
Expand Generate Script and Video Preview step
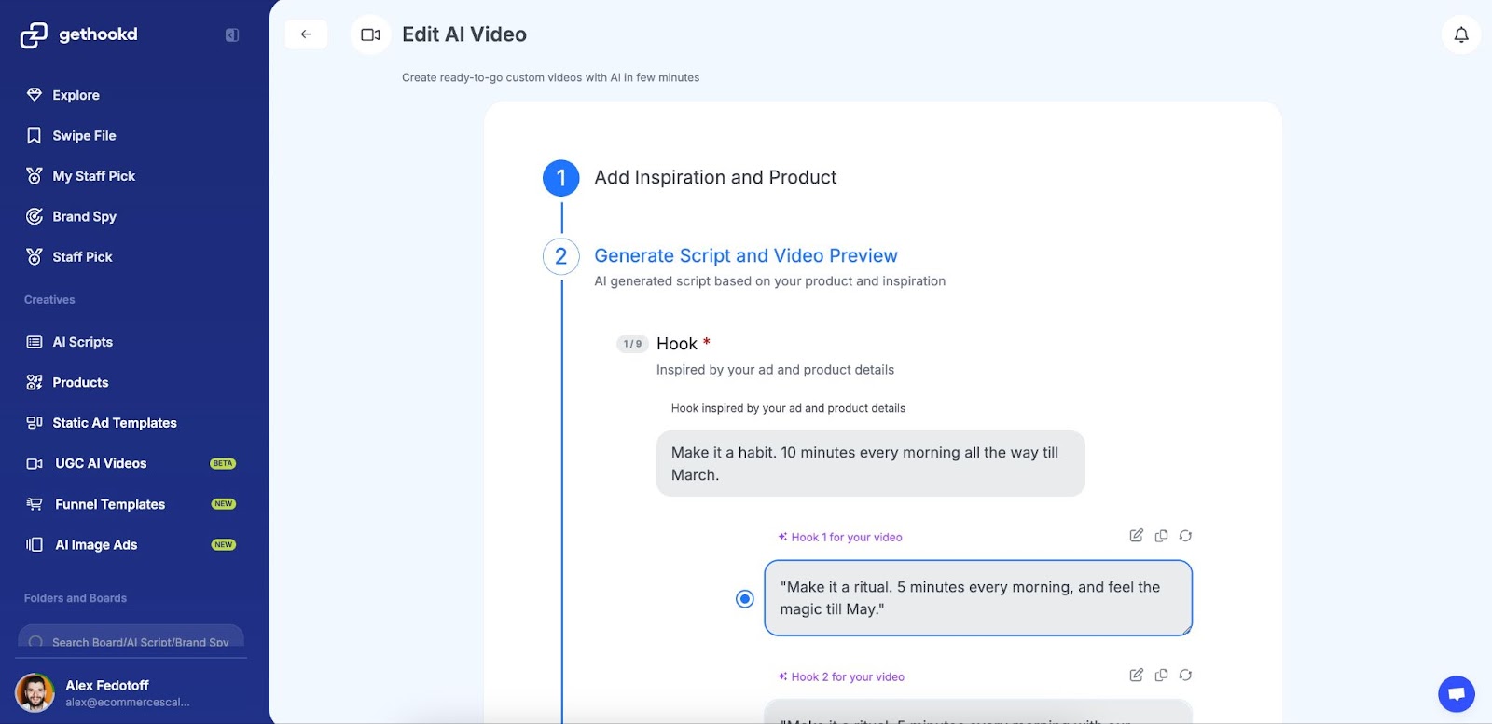[x=745, y=256]
